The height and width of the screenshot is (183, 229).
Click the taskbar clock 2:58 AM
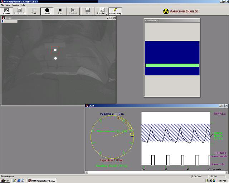click(222, 181)
